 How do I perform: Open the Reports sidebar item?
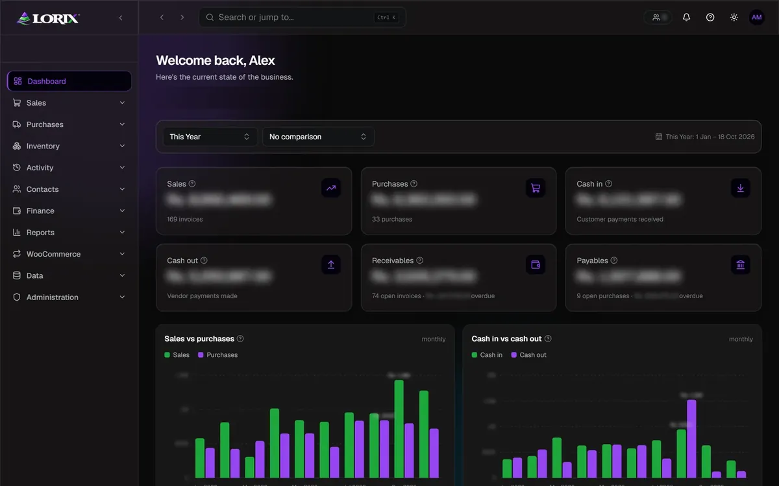tap(69, 233)
